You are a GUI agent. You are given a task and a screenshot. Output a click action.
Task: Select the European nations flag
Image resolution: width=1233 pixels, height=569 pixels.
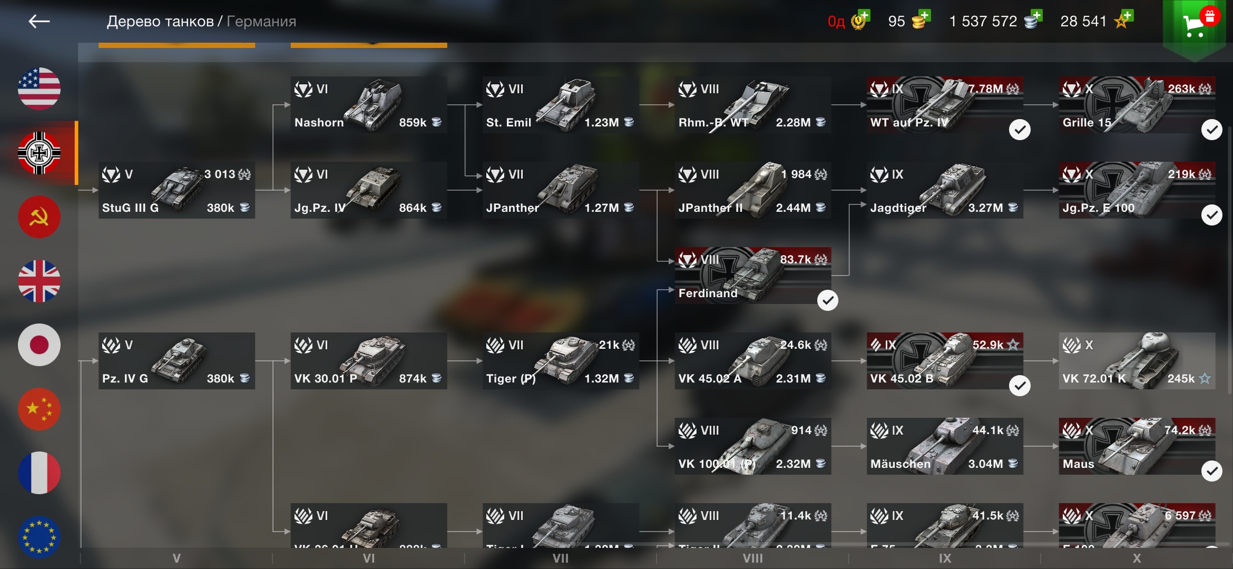pos(39,537)
